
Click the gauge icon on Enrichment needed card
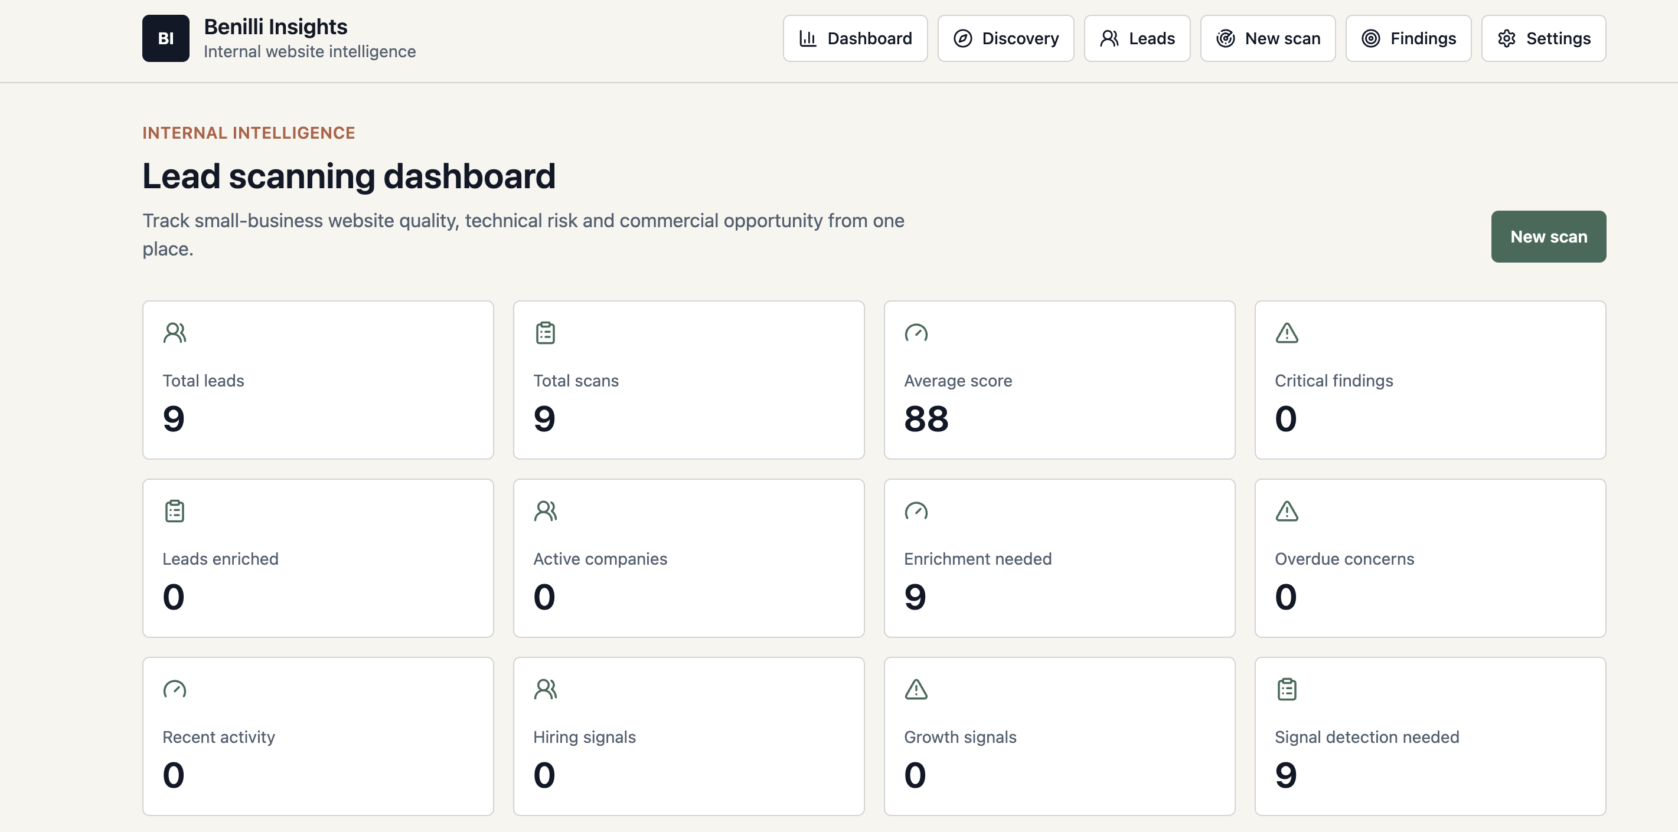(916, 511)
